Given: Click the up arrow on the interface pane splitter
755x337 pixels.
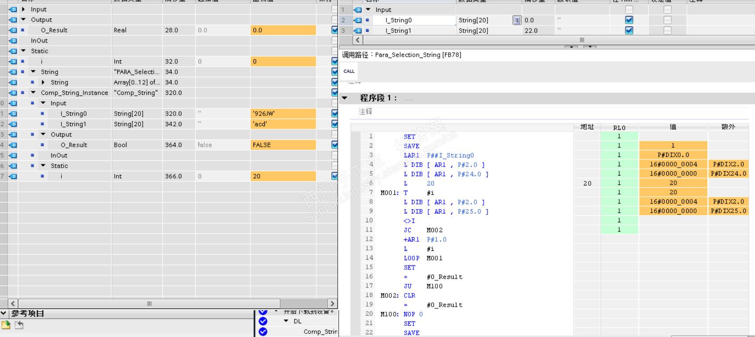Looking at the screenshot, I should pos(571,46).
